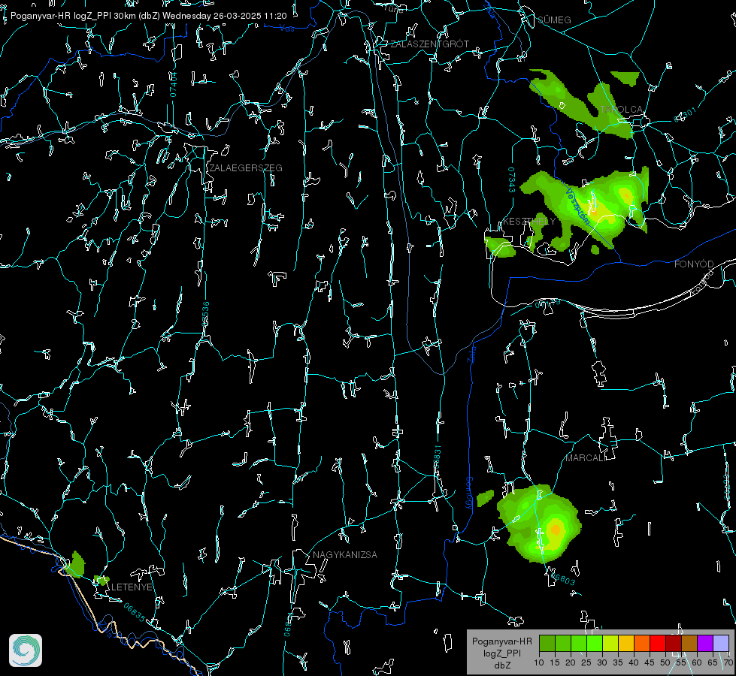Click the small green echo patch by Letenye
The width and height of the screenshot is (736, 676).
pos(101,581)
